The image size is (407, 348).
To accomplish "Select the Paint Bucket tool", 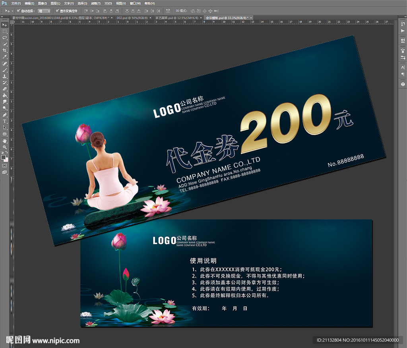I will coord(5,95).
